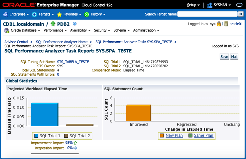Click the oval accessibility icon in header
The height and width of the screenshot is (159, 246).
point(239,5)
